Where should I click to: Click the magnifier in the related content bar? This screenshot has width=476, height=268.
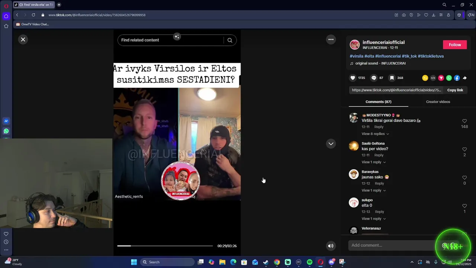click(x=230, y=40)
